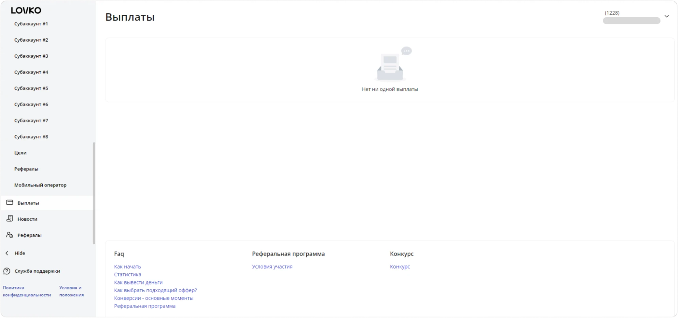Open Как вывести деньги link
This screenshot has height=318, width=678.
point(138,282)
